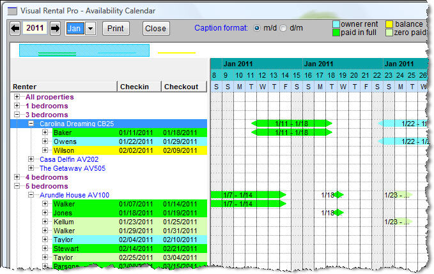
Task: Expand the Jones reservation row
Action: point(45,212)
